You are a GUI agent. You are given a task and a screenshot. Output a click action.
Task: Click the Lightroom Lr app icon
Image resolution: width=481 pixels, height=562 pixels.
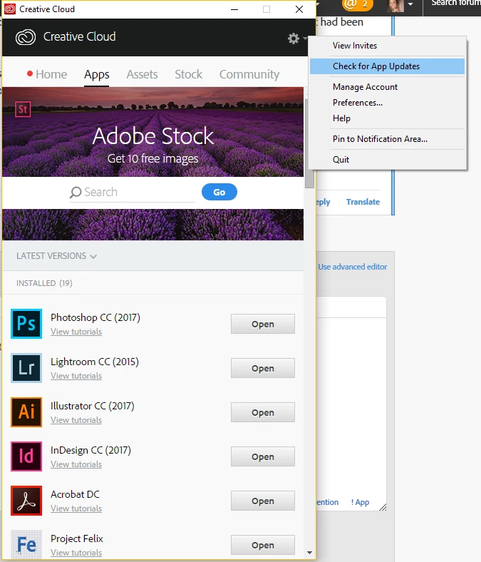click(x=26, y=368)
